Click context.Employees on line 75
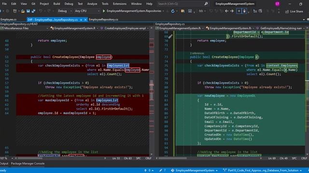This screenshot has height=173, width=309. tap(282, 65)
